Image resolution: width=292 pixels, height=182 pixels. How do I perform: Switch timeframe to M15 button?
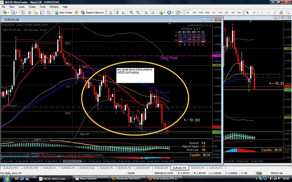[x=201, y=13]
